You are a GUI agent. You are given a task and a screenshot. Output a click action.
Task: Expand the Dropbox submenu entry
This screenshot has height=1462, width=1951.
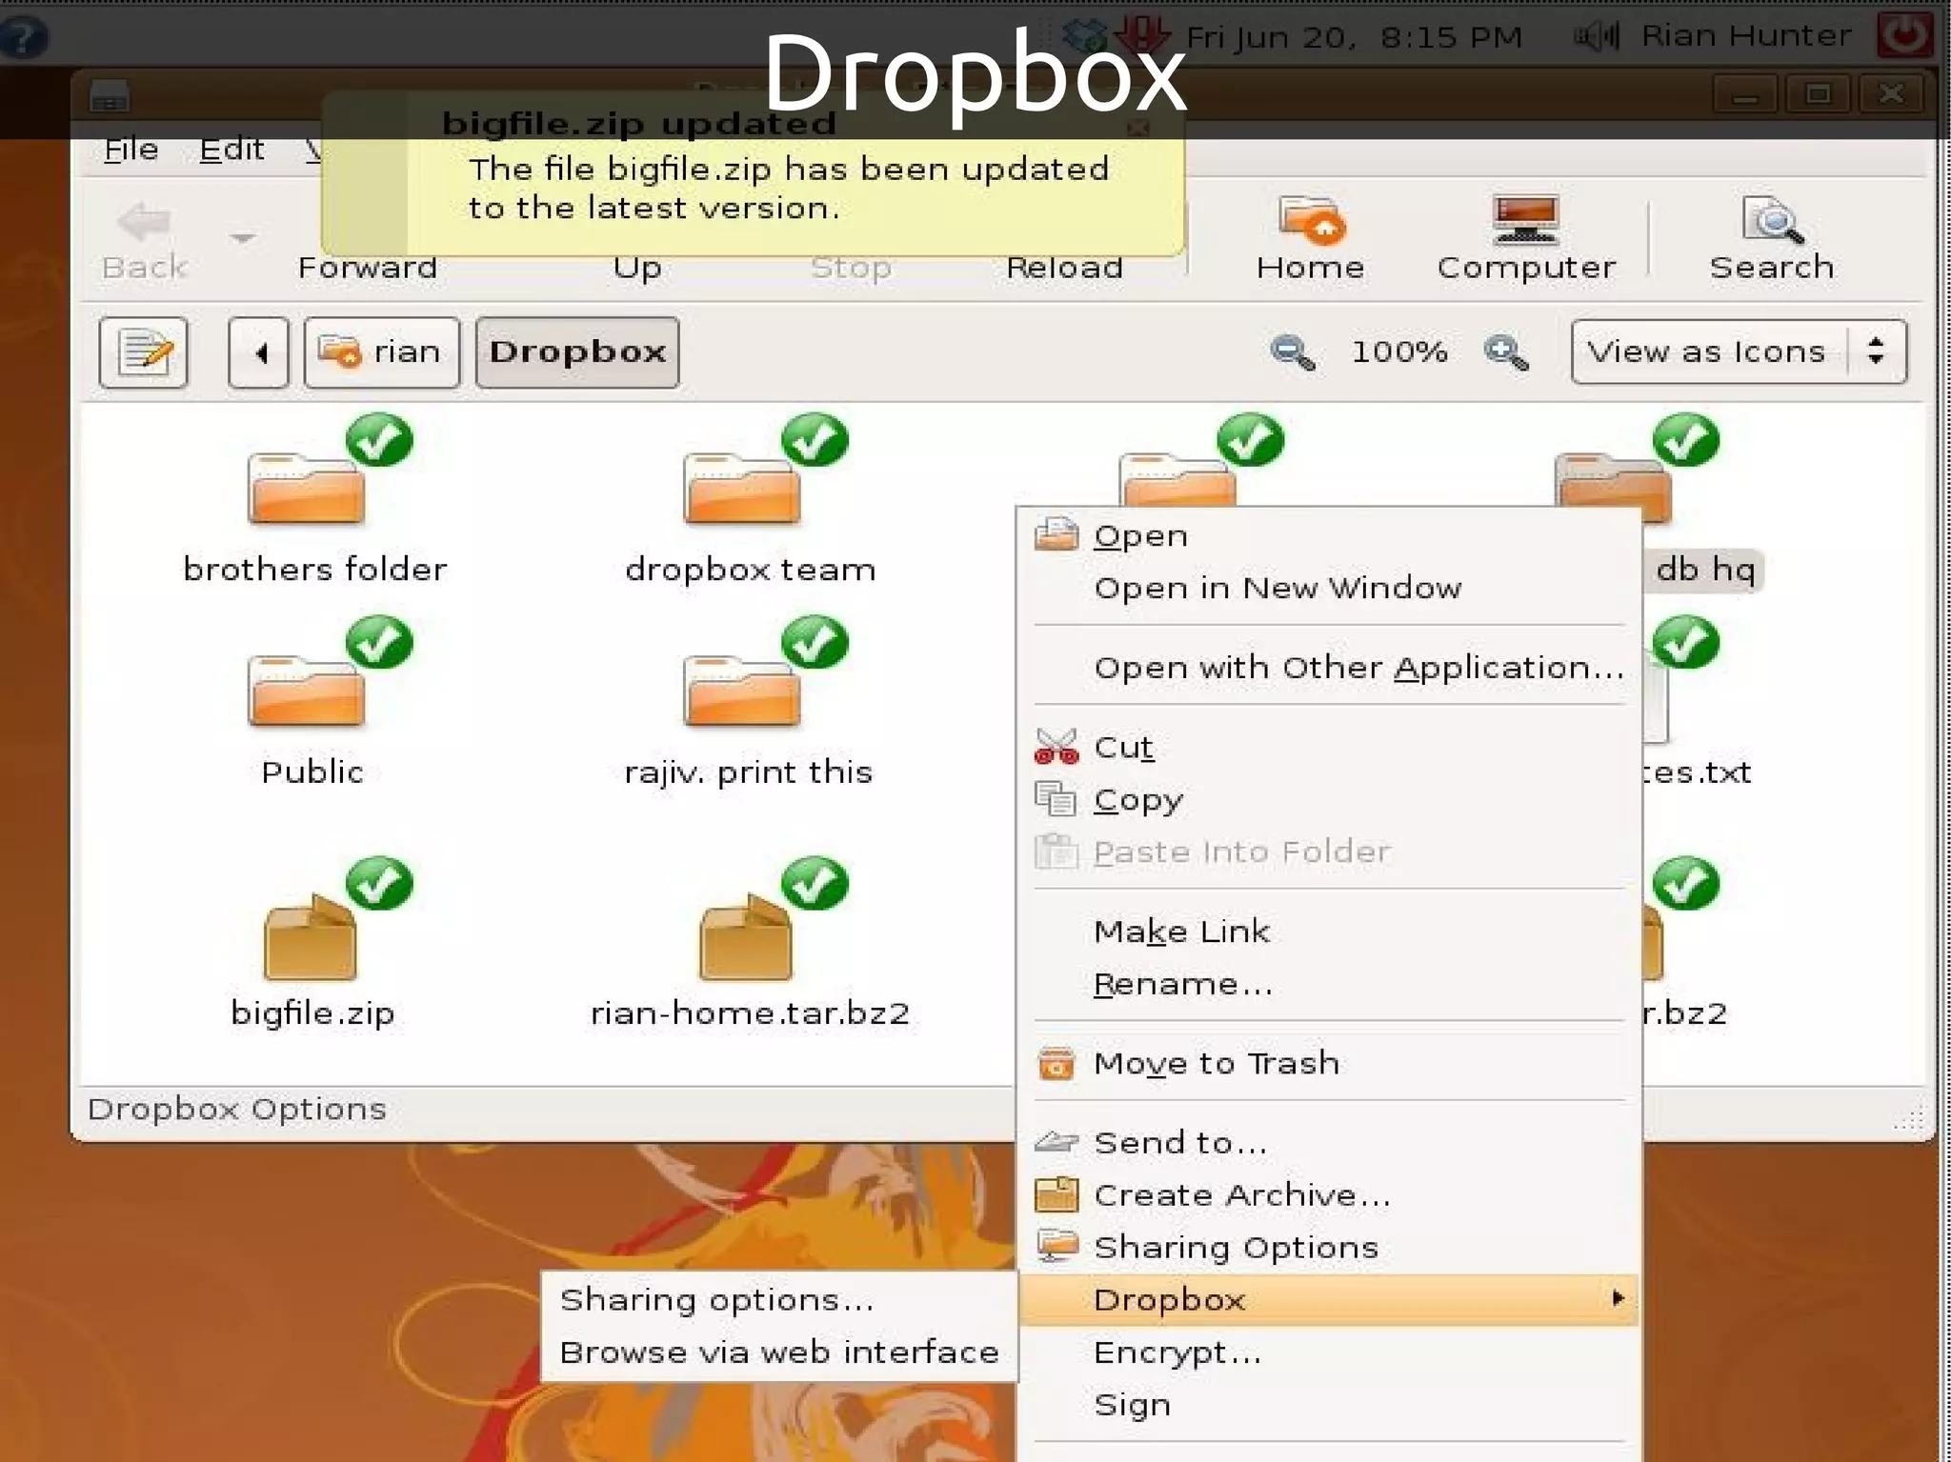click(1329, 1300)
